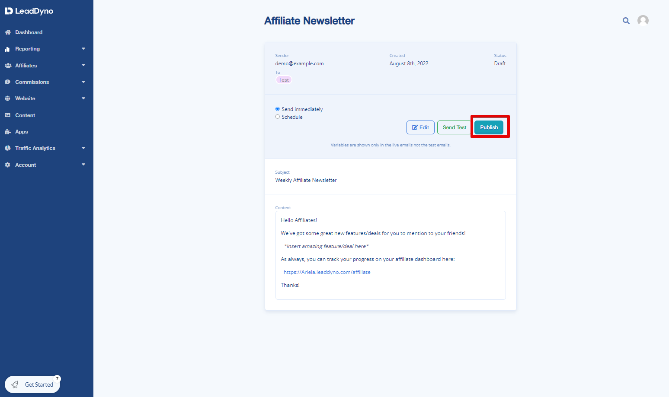Expand the Account menu arrow

[x=83, y=165]
